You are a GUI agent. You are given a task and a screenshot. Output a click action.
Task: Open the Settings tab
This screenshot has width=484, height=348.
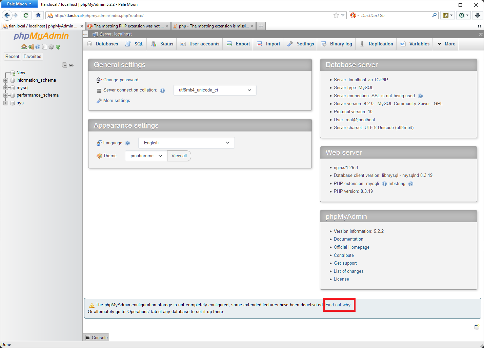[301, 44]
